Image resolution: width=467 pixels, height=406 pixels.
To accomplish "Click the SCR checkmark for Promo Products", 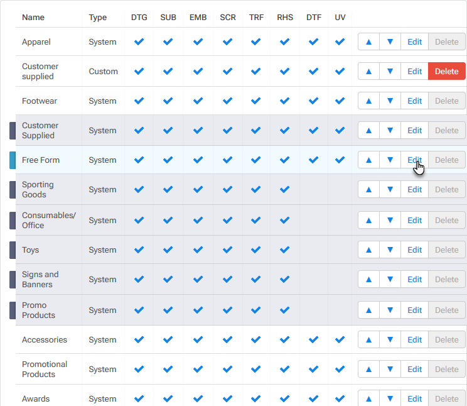I will [228, 310].
